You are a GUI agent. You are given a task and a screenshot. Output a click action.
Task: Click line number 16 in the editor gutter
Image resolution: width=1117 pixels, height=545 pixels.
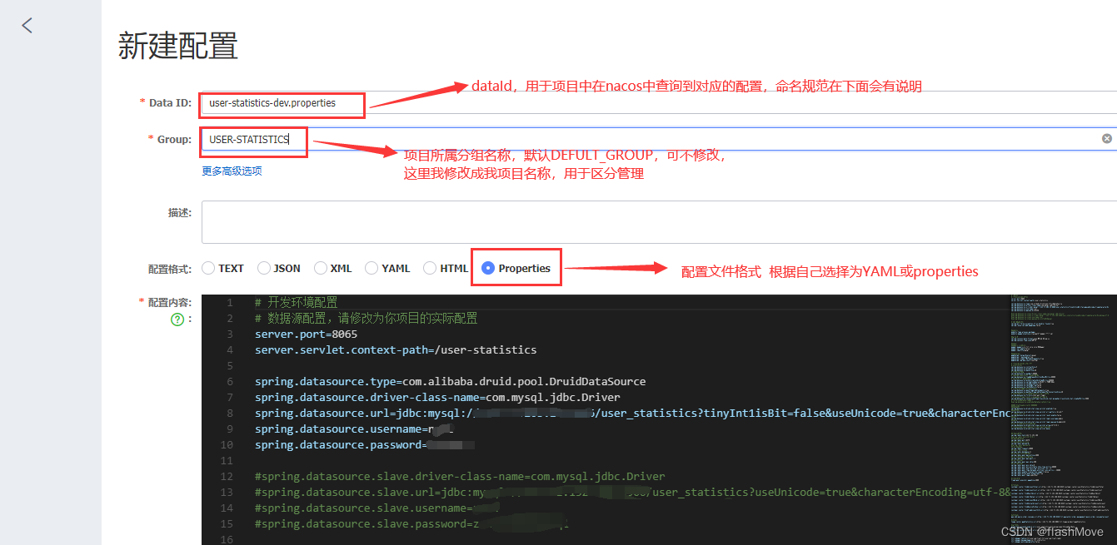pyautogui.click(x=227, y=539)
